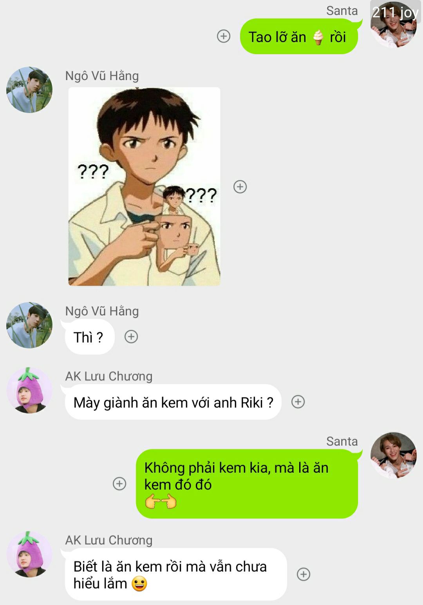Tap sender name 'Ngô Vũ Hằng' above meme
This screenshot has width=423, height=605.
point(102,76)
